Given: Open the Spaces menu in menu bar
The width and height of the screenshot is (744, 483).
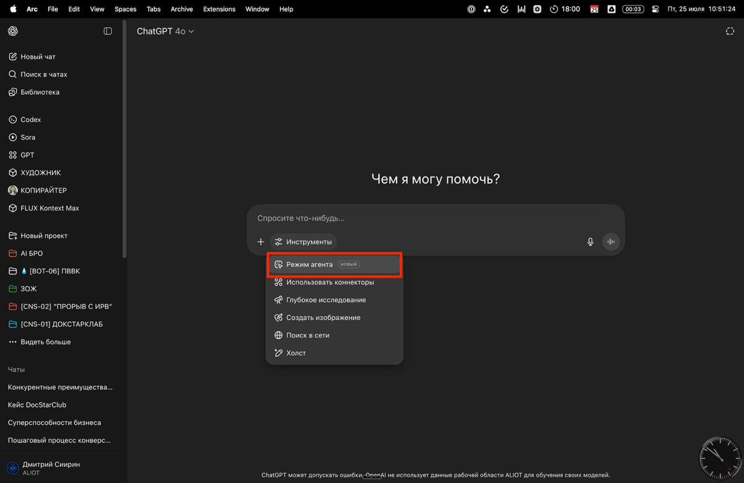Looking at the screenshot, I should pos(125,9).
